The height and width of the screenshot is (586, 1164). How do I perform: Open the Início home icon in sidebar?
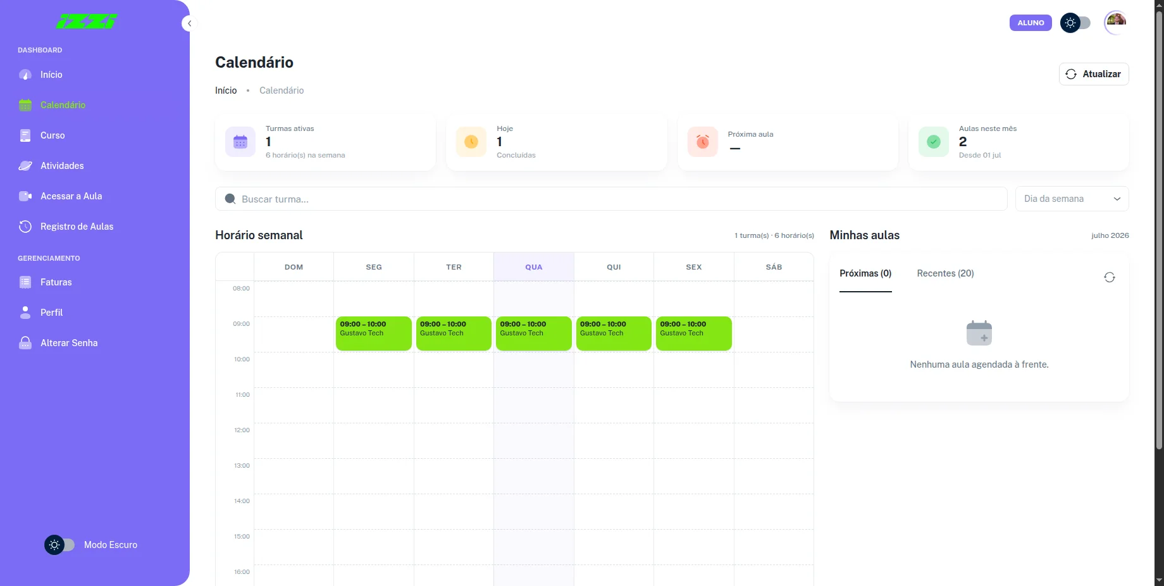(25, 75)
